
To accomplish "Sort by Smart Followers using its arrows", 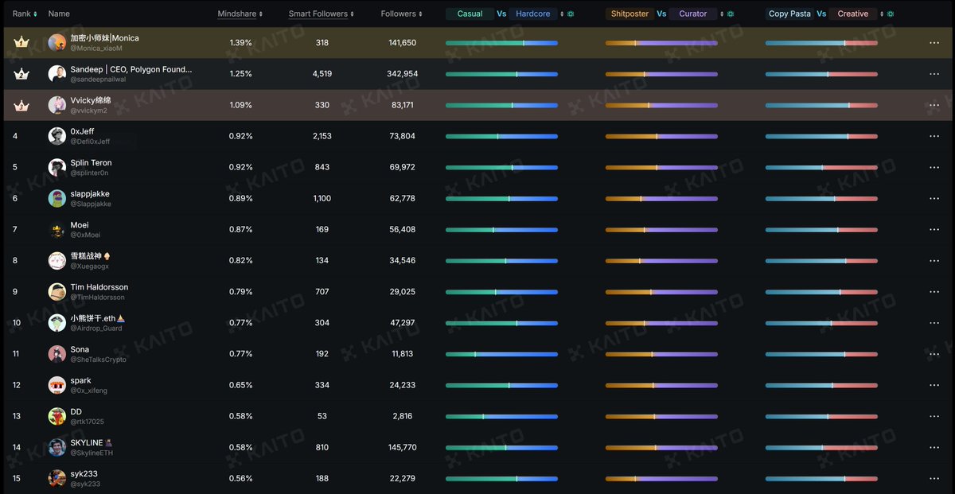I will pos(352,14).
